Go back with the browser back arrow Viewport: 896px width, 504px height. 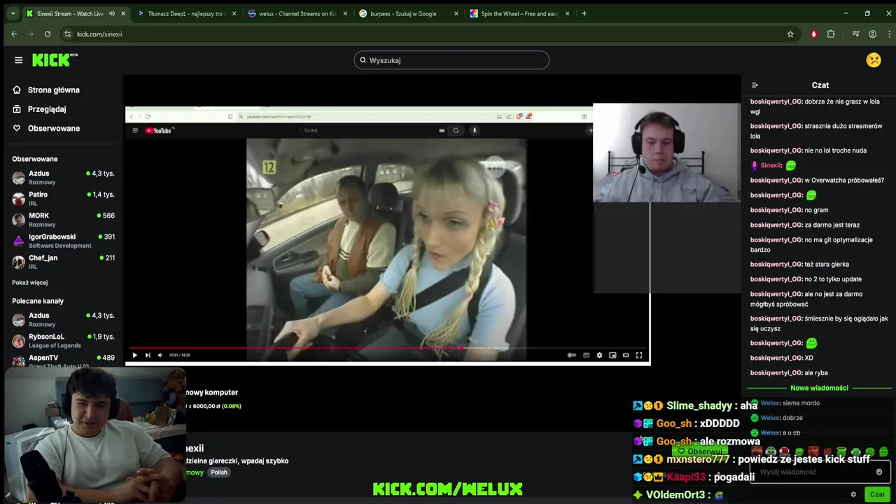pyautogui.click(x=14, y=34)
